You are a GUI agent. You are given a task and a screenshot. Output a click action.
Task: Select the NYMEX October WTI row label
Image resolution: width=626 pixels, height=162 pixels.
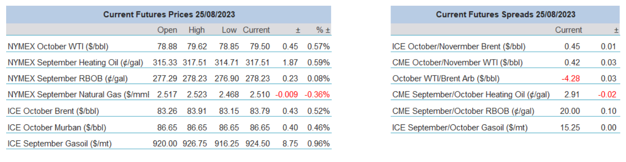(x=58, y=47)
